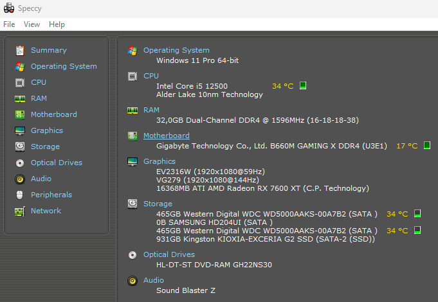Click the Storage heading in summary panel
Image resolution: width=438 pixels, height=302 pixels.
click(158, 204)
